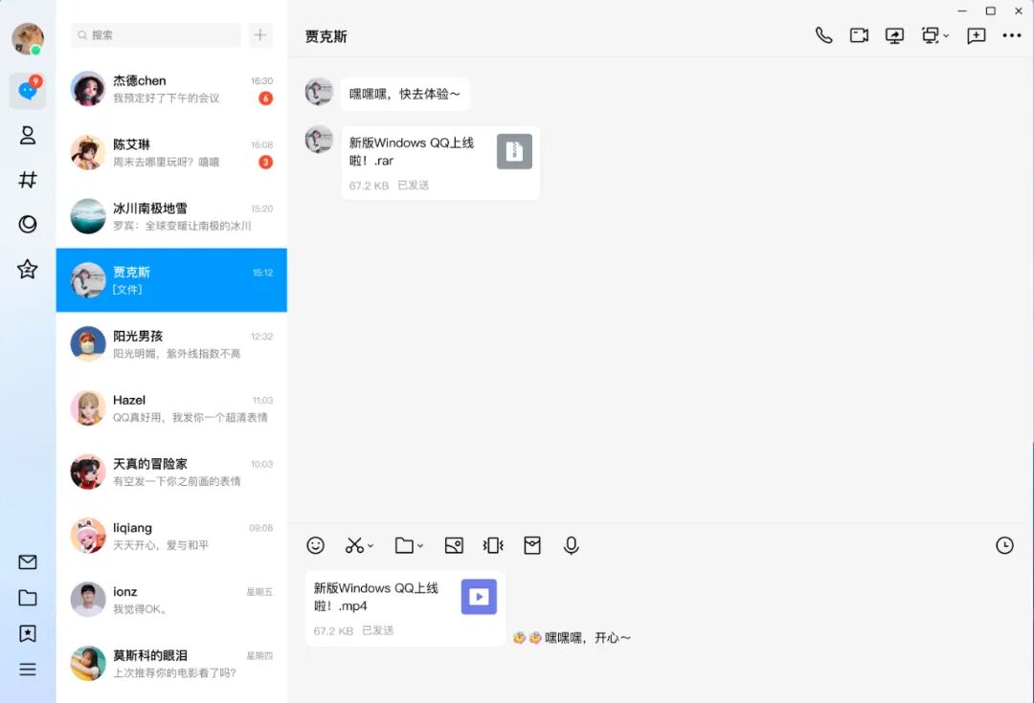Open the chat with 阳光男孩

(x=171, y=344)
